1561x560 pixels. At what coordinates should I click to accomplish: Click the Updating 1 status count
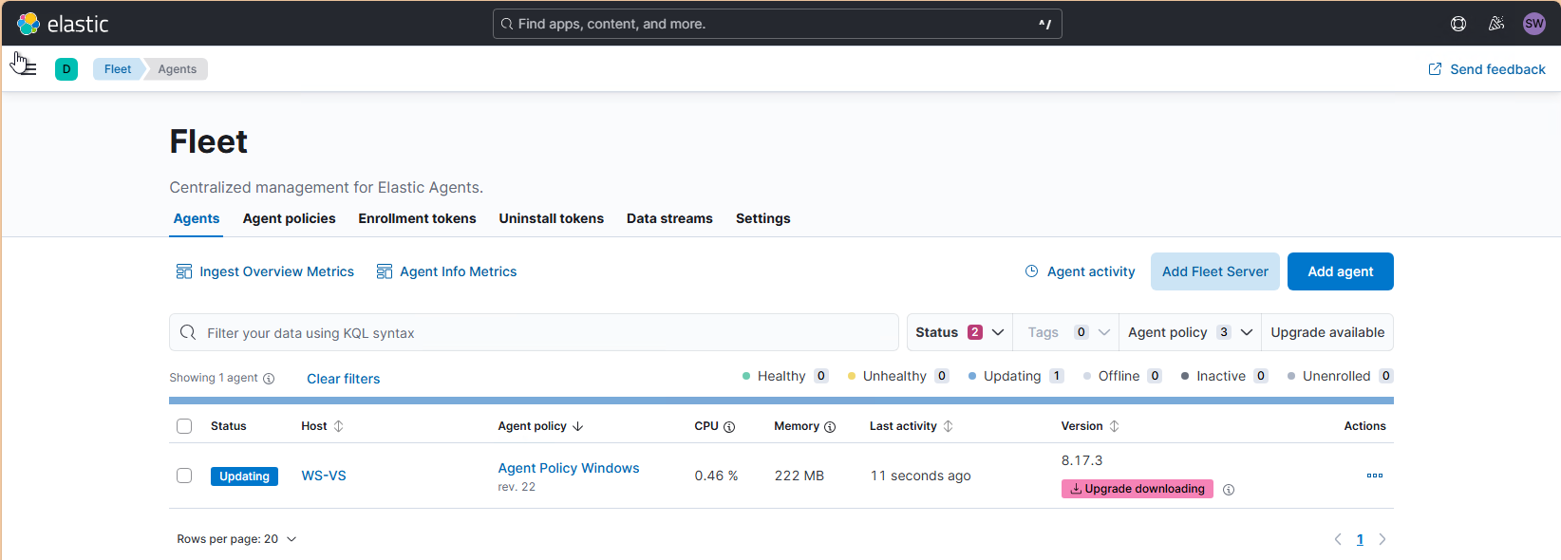(x=1016, y=376)
